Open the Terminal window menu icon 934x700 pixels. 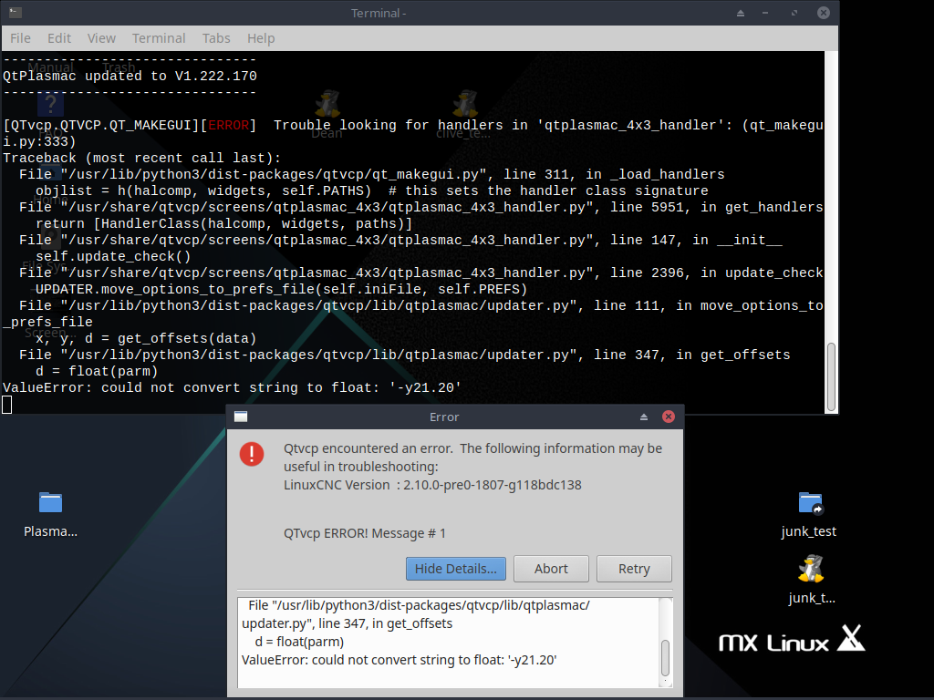coord(16,13)
